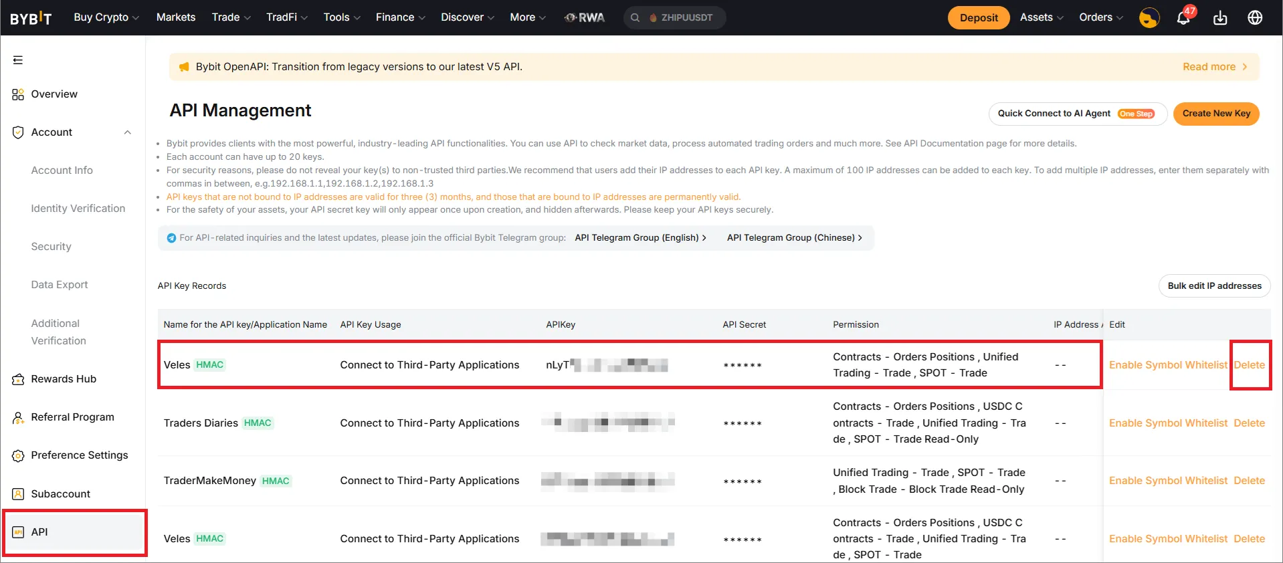The width and height of the screenshot is (1283, 563).
Task: Open the RWA section
Action: pos(585,17)
